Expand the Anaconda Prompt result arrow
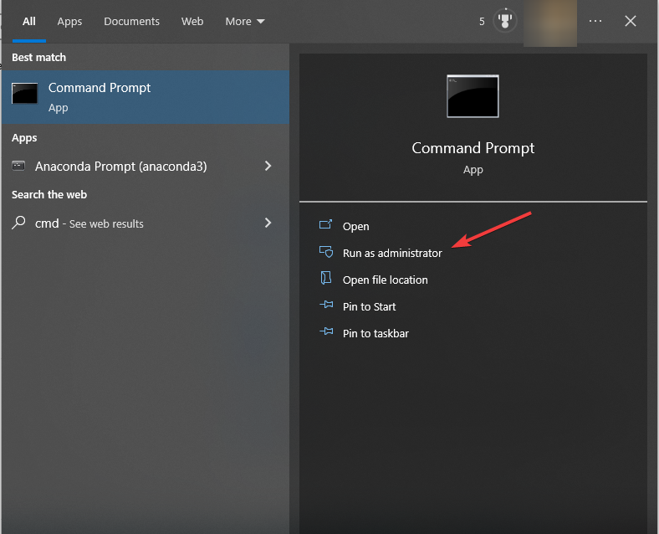 coord(268,167)
